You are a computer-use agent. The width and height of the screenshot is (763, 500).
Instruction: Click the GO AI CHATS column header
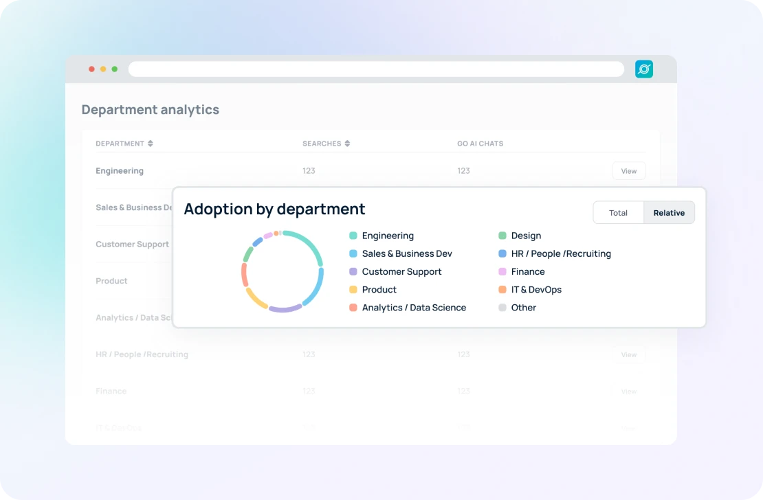[480, 144]
